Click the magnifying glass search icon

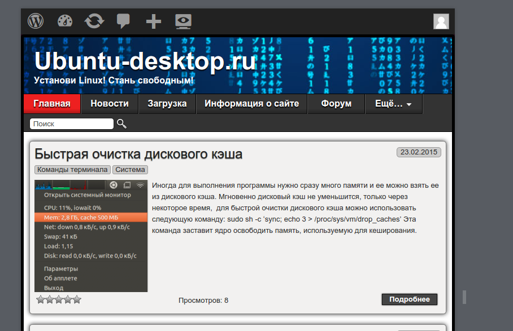[x=121, y=124]
